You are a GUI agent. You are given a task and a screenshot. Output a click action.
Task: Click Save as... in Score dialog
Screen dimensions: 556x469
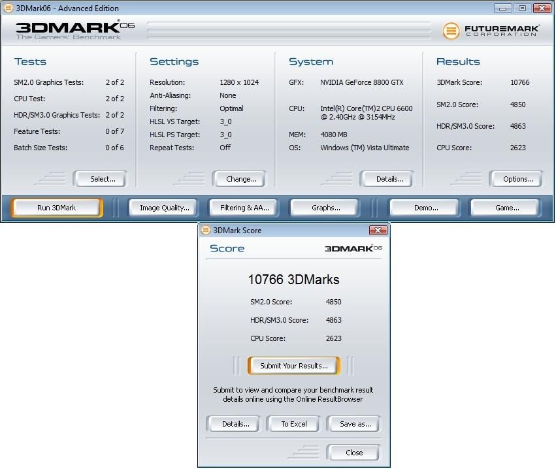(x=353, y=424)
